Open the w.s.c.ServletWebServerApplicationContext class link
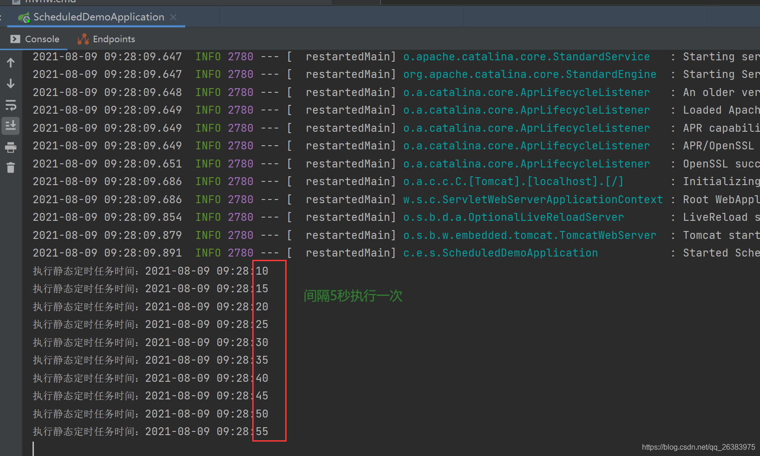Screen dimensions: 760x456 (533, 199)
